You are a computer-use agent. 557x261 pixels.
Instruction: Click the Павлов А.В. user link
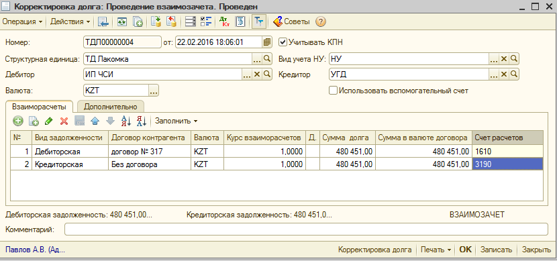click(x=35, y=250)
